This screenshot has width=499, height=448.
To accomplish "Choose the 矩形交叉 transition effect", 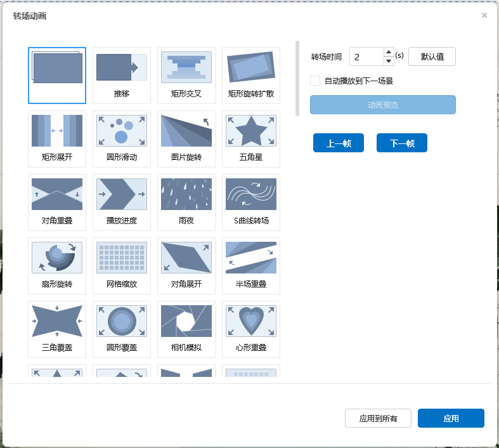I will 186,76.
